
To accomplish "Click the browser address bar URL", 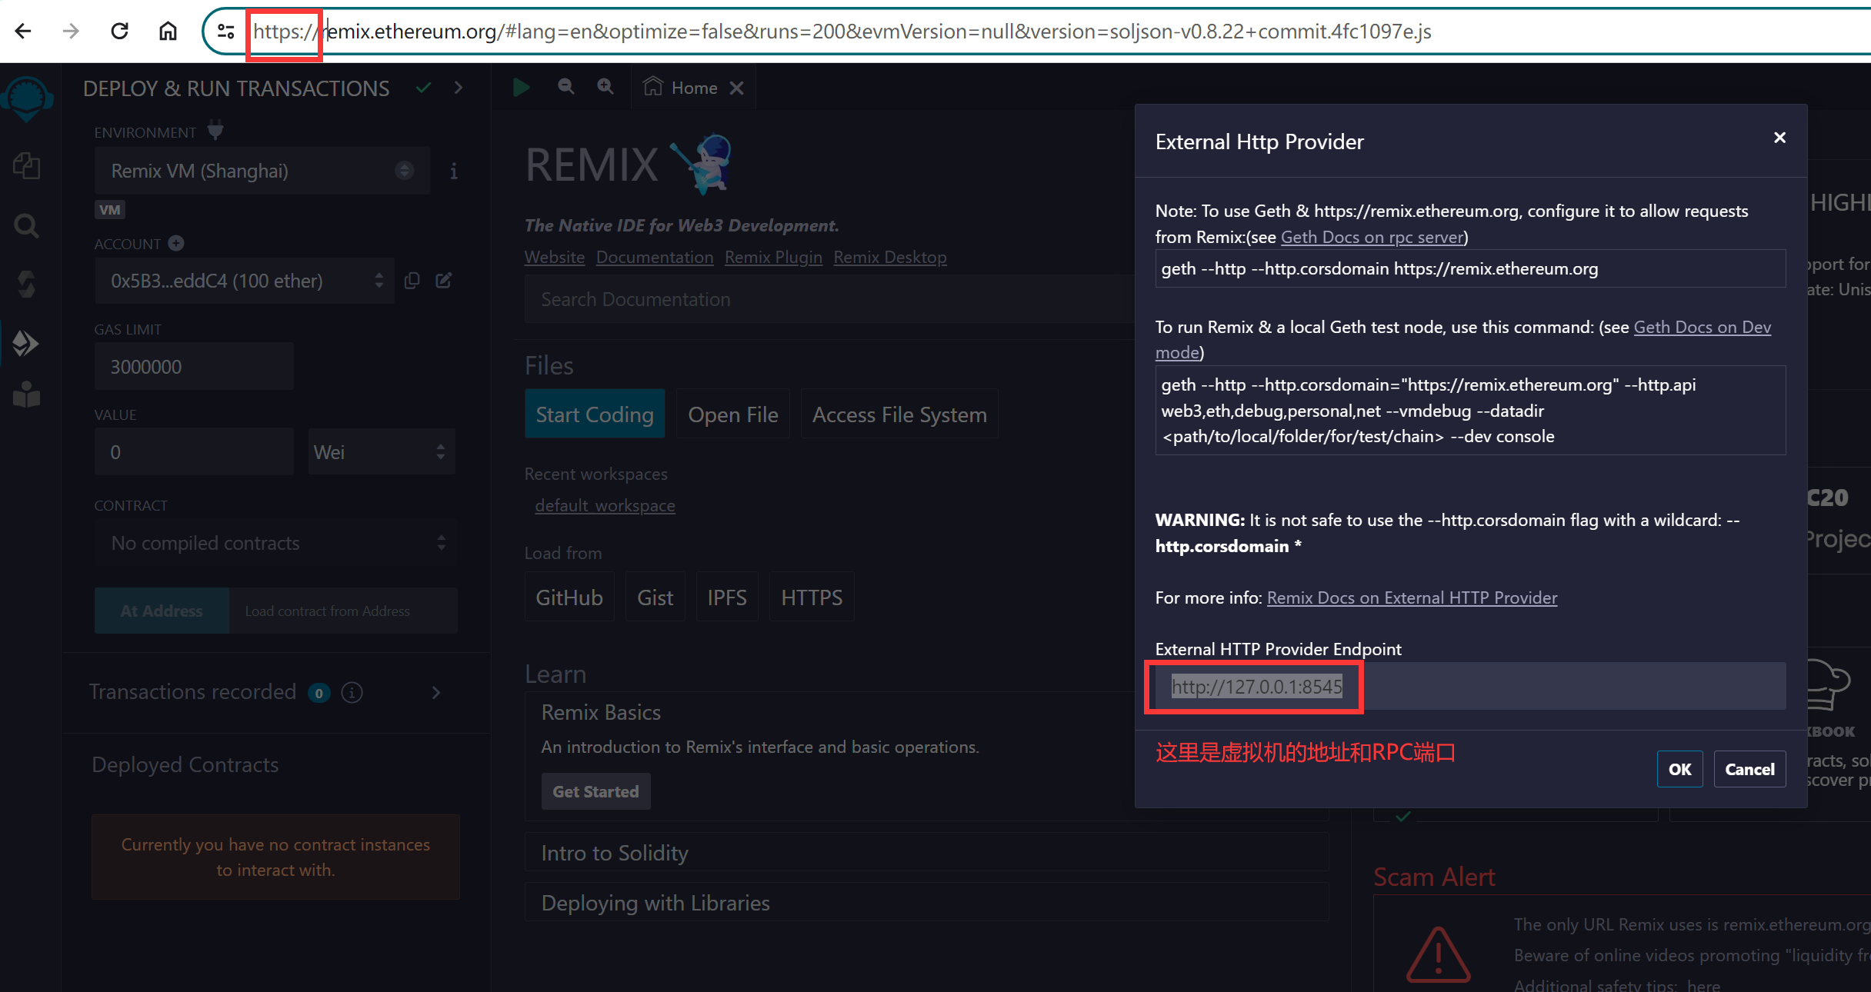I will click(842, 32).
